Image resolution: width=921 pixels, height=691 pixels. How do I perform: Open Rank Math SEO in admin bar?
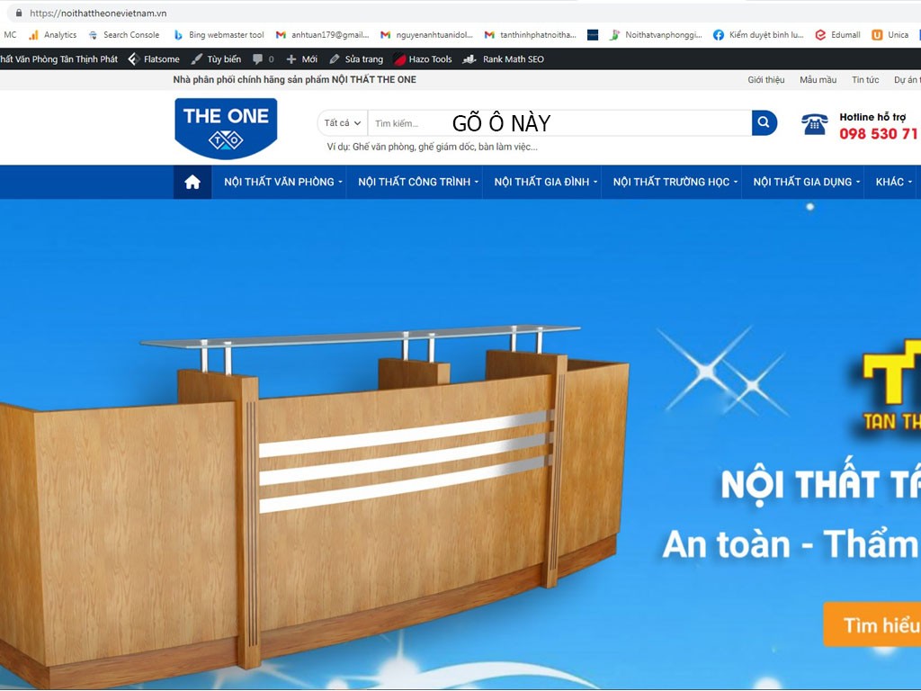click(x=504, y=59)
